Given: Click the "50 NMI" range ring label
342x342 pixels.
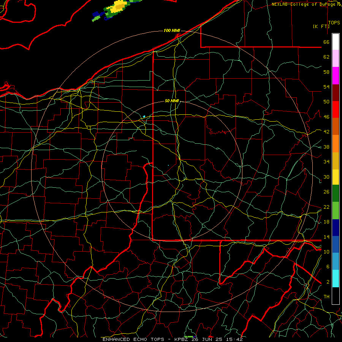Looking at the screenshot, I should point(172,101).
